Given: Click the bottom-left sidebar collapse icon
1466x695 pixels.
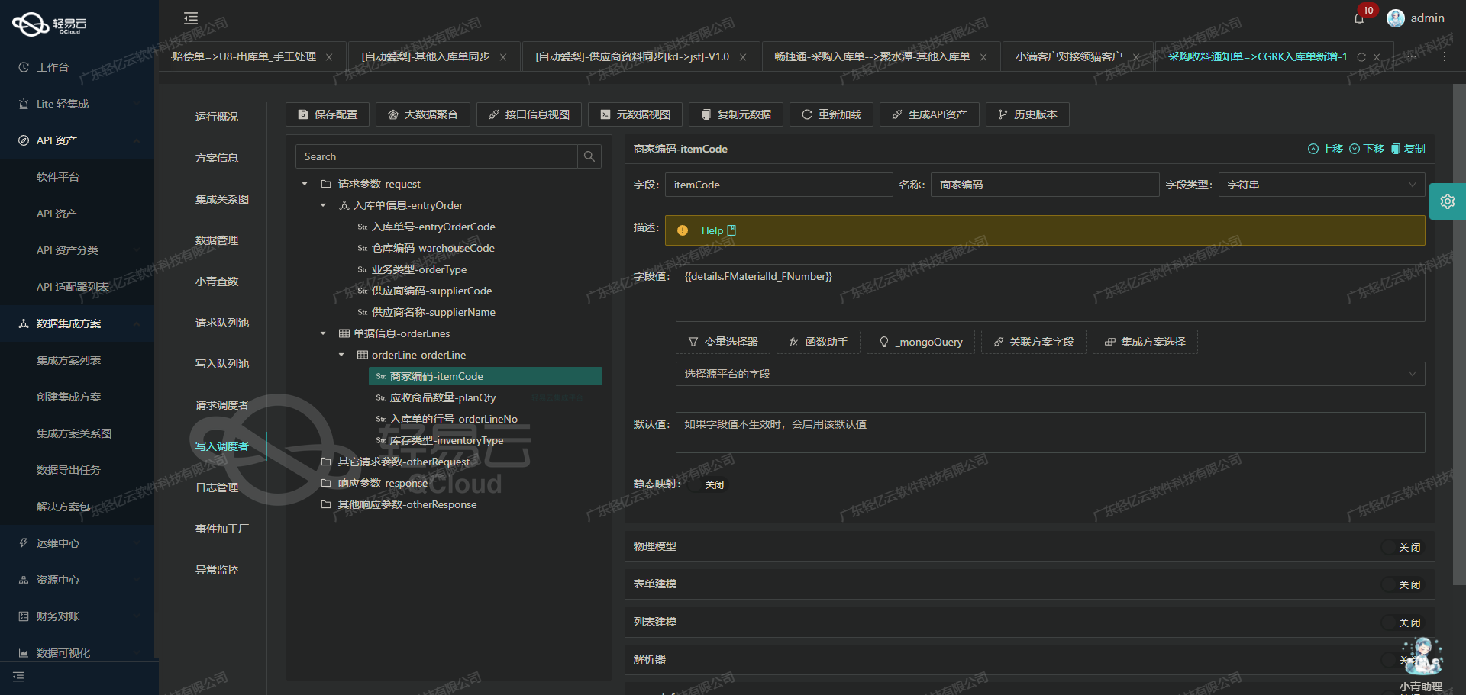Looking at the screenshot, I should [18, 677].
